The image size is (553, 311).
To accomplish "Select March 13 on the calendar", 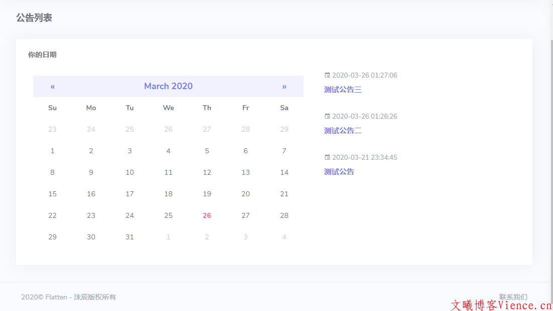I will point(245,172).
